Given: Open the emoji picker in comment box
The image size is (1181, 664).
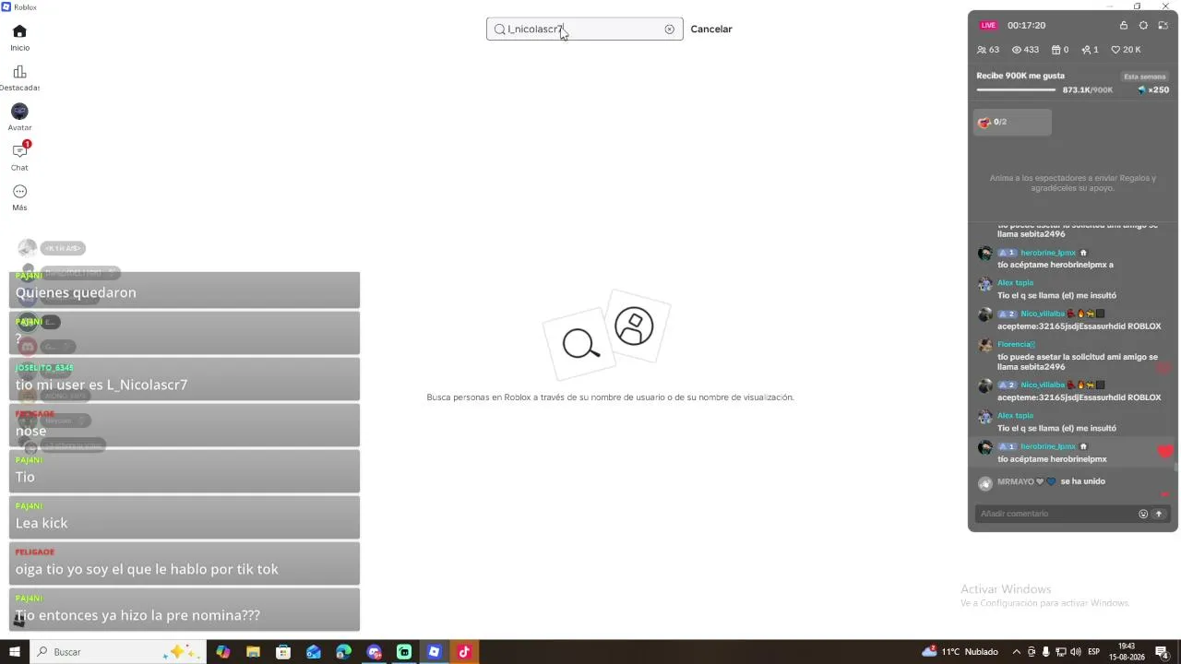Looking at the screenshot, I should click(1143, 514).
